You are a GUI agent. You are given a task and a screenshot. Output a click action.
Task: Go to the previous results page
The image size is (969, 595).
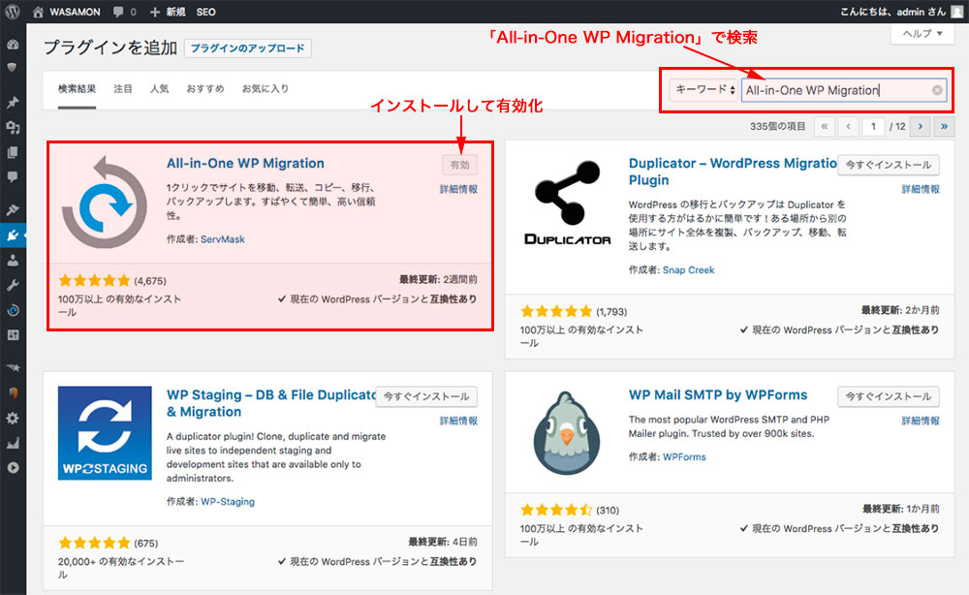(x=849, y=127)
